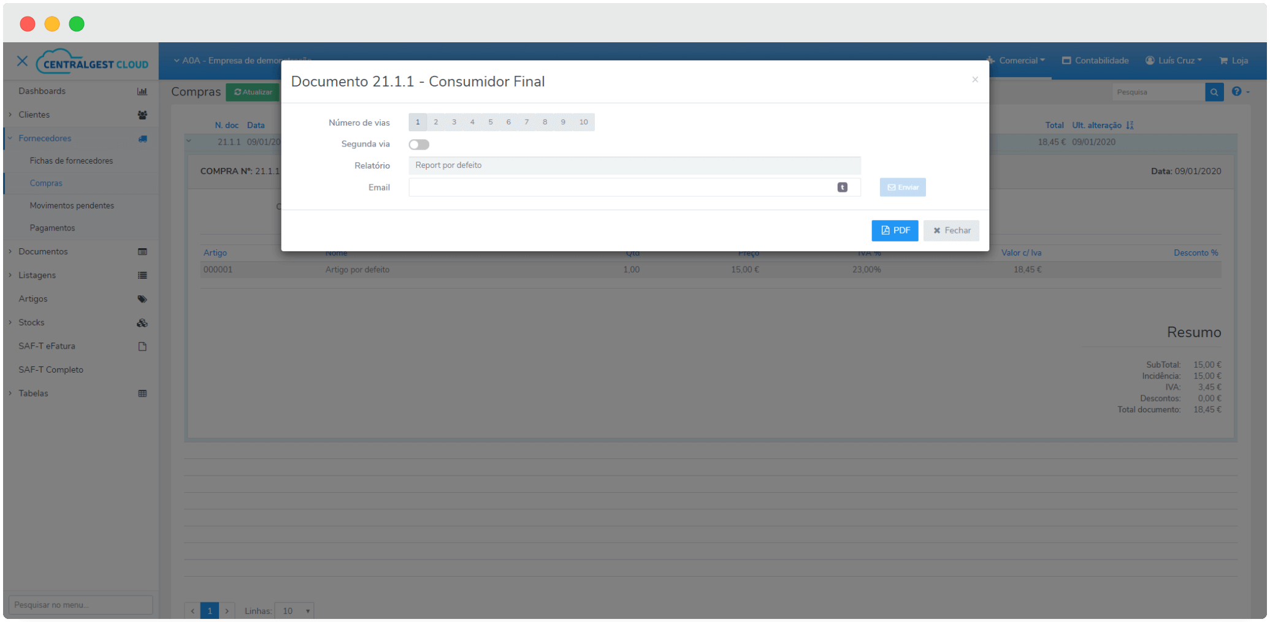Viewport: 1270px width, 622px height.
Task: Go to page 1 in pagination
Action: (210, 611)
